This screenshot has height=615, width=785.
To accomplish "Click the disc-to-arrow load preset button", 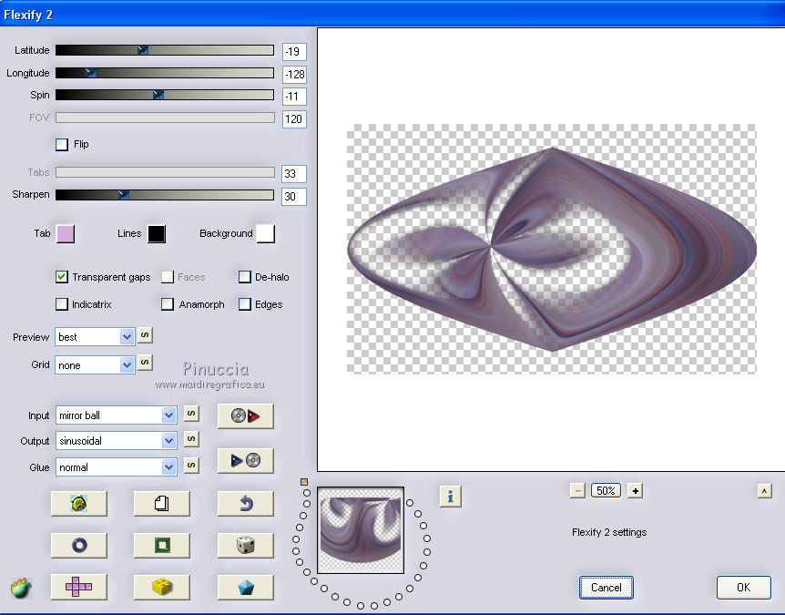I will tap(245, 415).
